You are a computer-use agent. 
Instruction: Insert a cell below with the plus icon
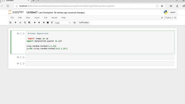click(x=15, y=23)
